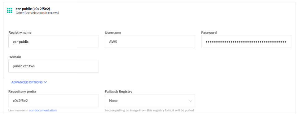Click the Domain label
The height and width of the screenshot is (114, 297).
click(15, 57)
